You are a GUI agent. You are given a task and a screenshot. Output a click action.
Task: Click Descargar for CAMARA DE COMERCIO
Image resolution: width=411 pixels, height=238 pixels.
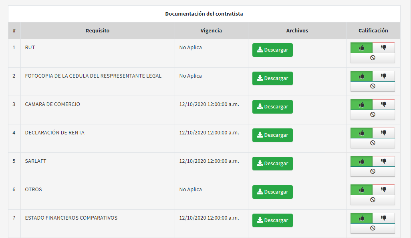pyautogui.click(x=272, y=107)
